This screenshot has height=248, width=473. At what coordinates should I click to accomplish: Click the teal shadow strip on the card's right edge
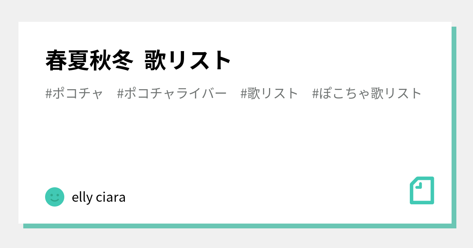pos(454,126)
